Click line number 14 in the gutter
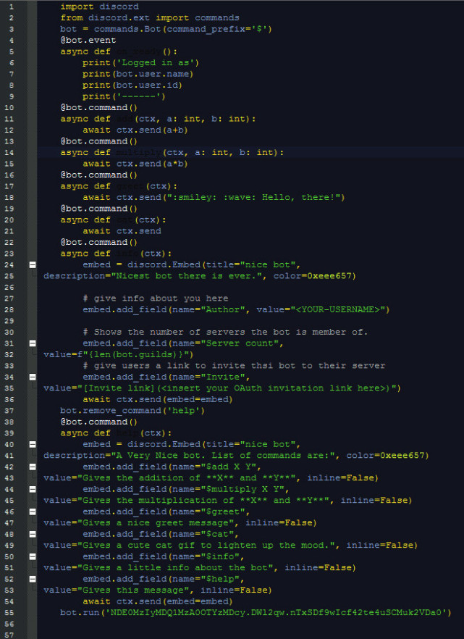The image size is (464, 639). pos(9,152)
